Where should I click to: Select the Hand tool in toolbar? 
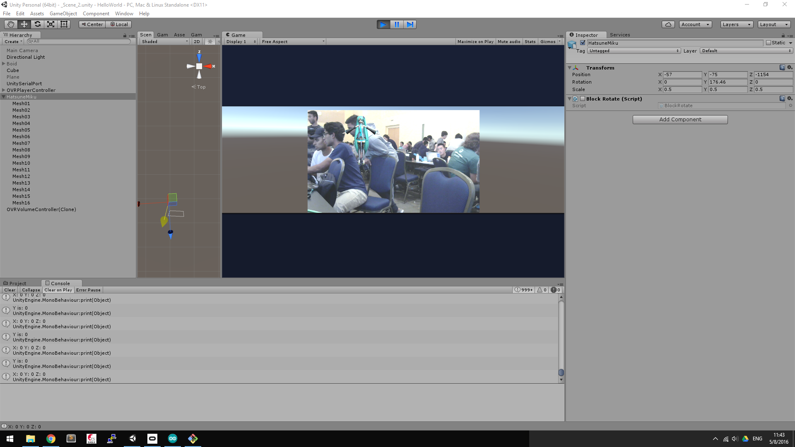click(x=11, y=24)
